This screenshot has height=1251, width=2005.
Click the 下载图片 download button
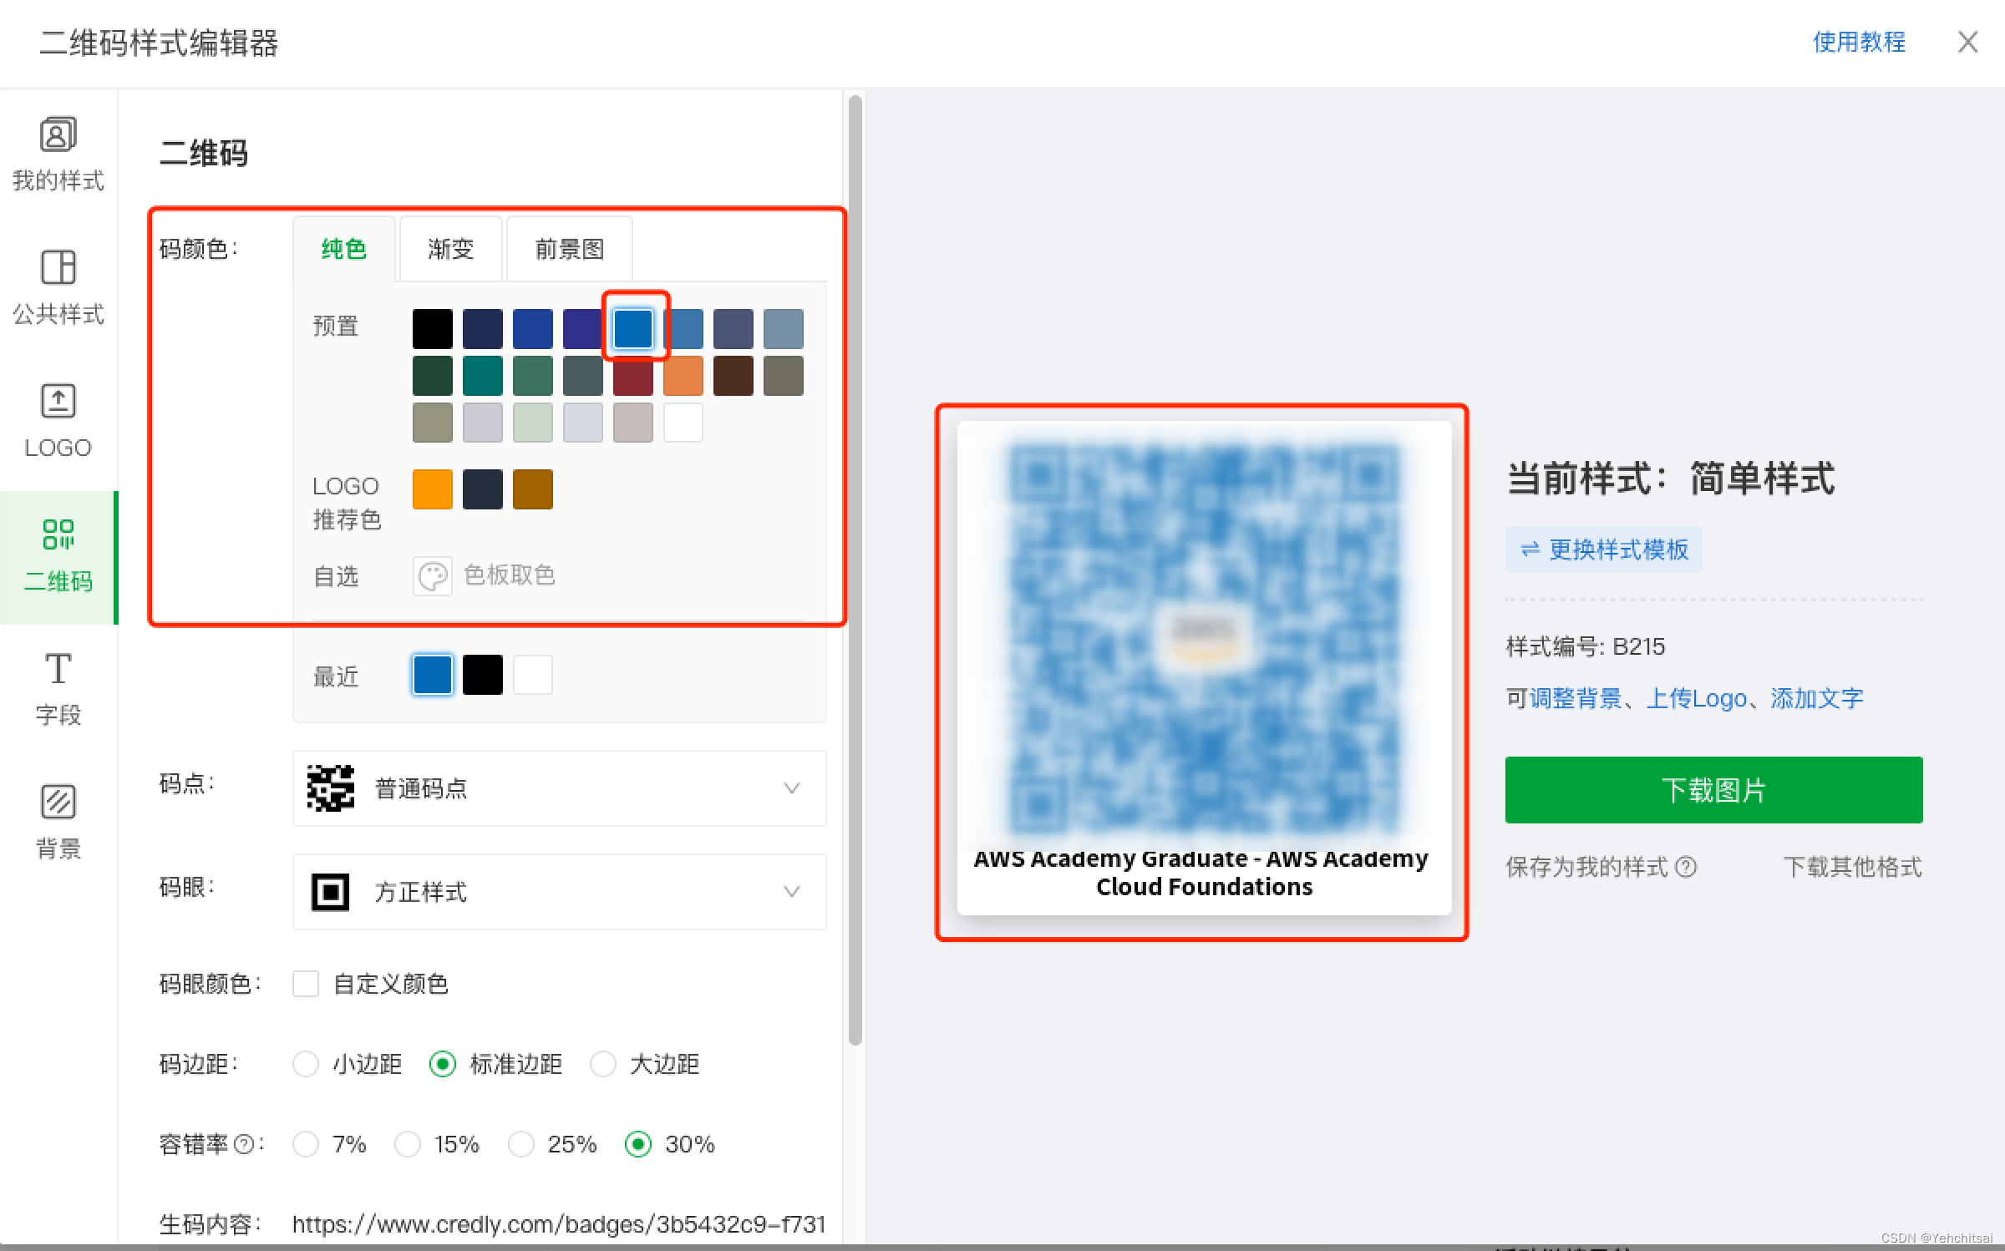point(1712,789)
